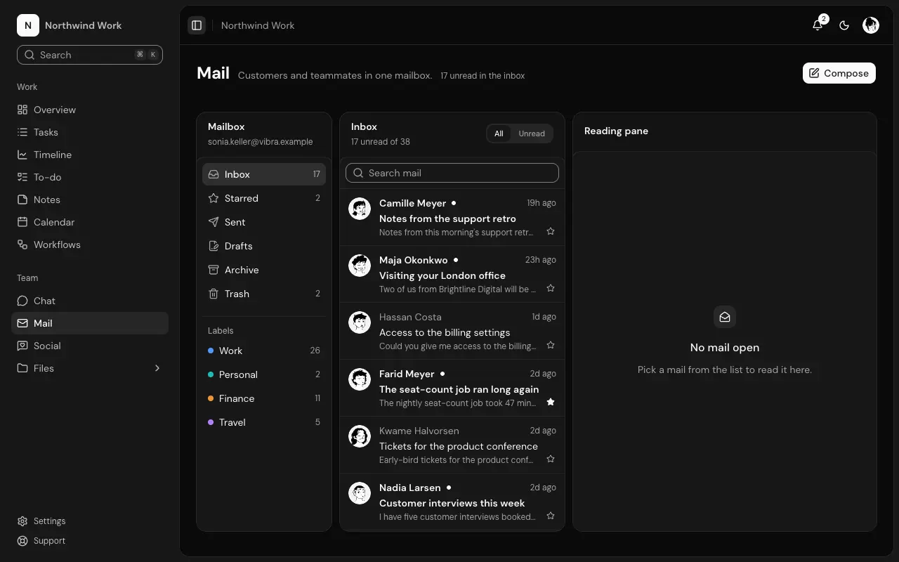Screen dimensions: 899x562
Task: Expand the Files section chevron
Action: coord(157,368)
